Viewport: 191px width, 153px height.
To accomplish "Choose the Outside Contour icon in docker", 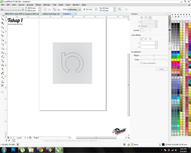I will (x=150, y=18).
